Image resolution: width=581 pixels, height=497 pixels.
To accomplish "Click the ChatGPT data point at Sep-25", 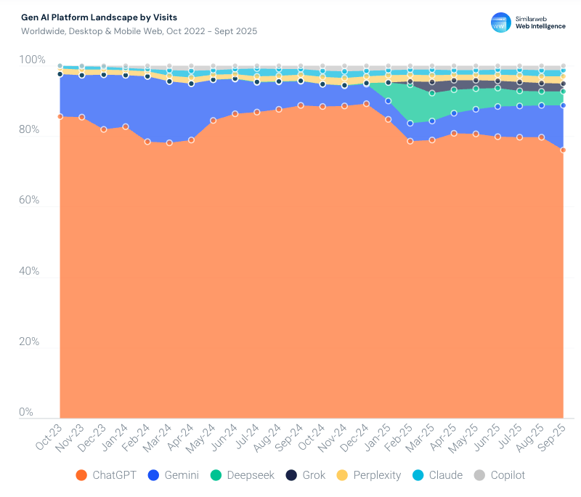I will (563, 150).
